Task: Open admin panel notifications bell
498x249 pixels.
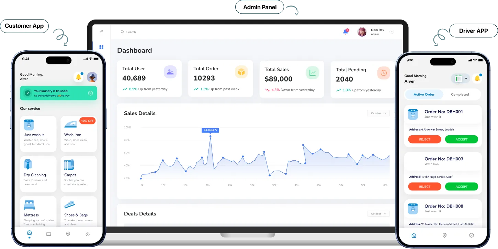Action: tap(346, 32)
